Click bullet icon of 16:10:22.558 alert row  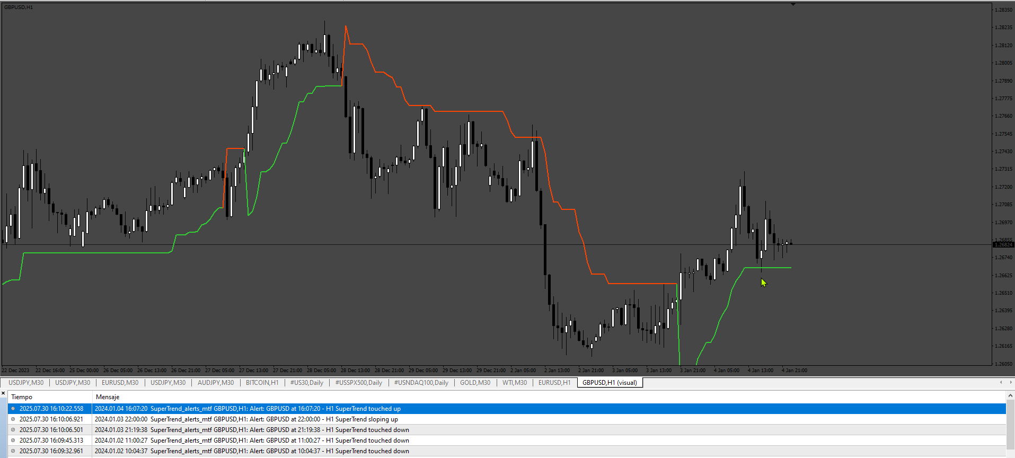[x=13, y=409]
